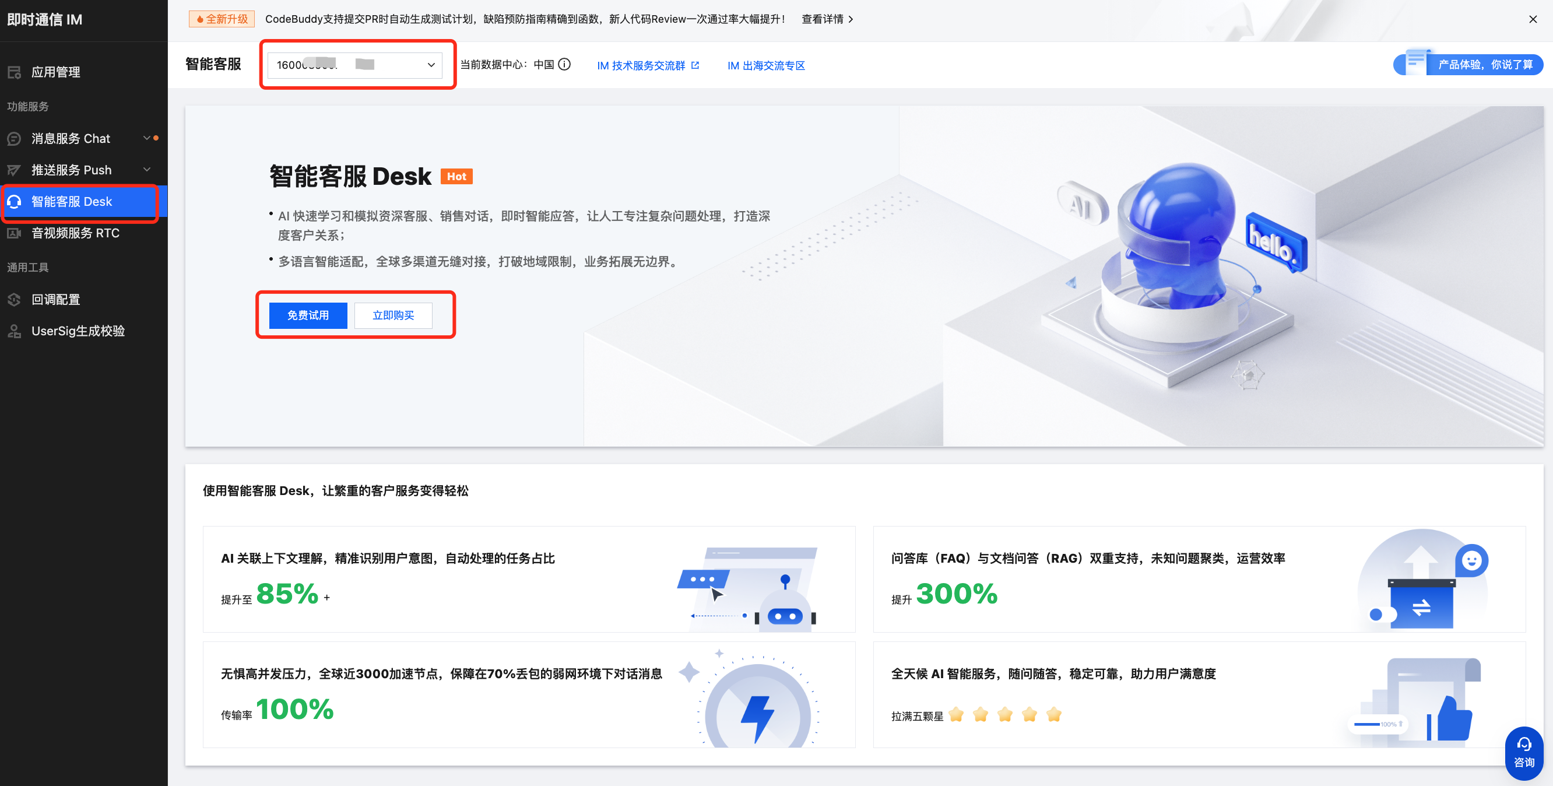Click the 推送服务 Push paper-plane icon

point(15,170)
